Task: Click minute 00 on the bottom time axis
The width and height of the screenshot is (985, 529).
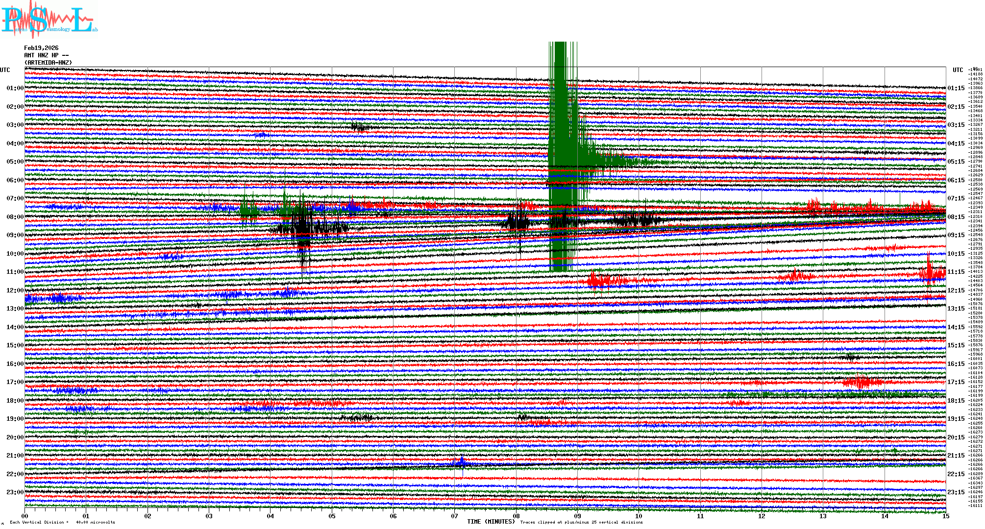Action: [25, 516]
